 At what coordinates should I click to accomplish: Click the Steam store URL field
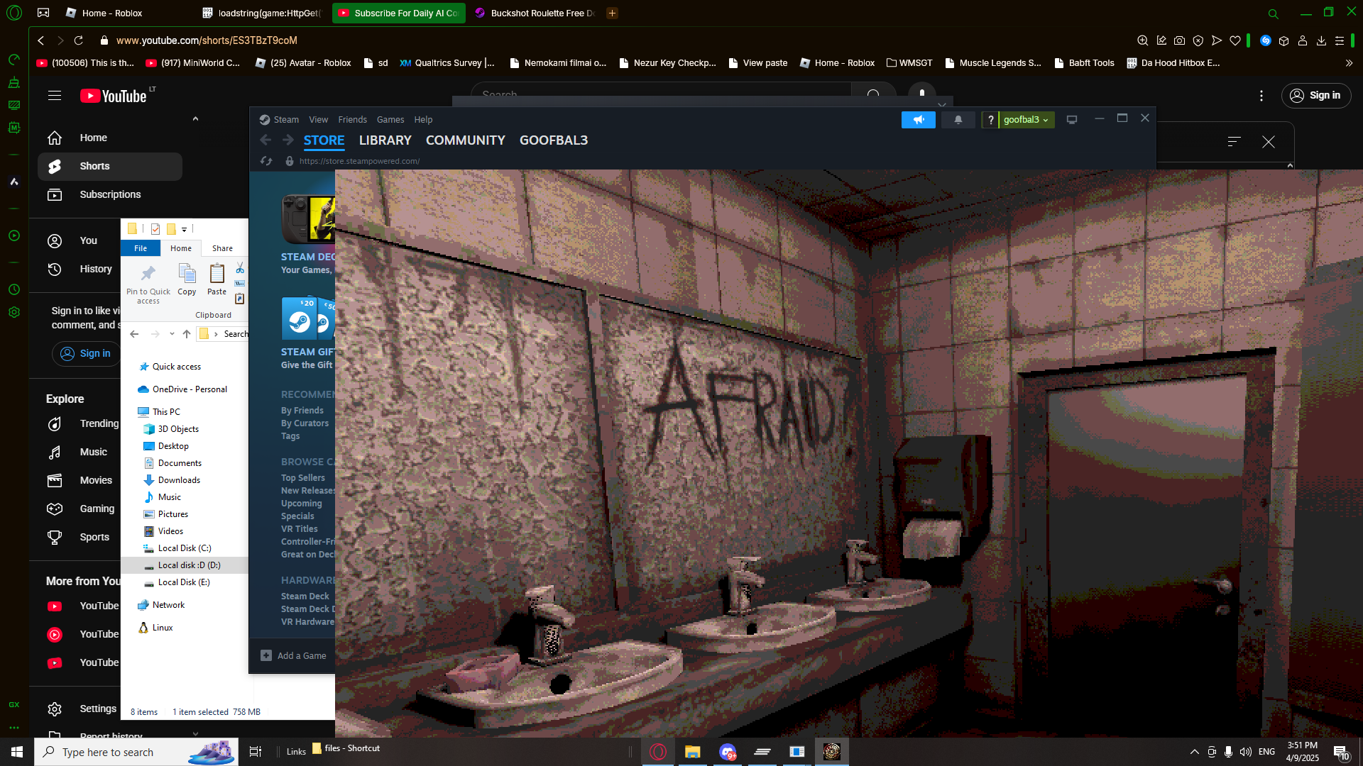coord(359,161)
